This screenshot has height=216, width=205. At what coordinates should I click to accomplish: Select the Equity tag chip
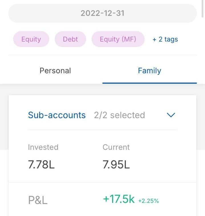click(x=31, y=39)
